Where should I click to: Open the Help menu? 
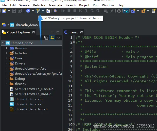pyautogui.click(x=121, y=5)
